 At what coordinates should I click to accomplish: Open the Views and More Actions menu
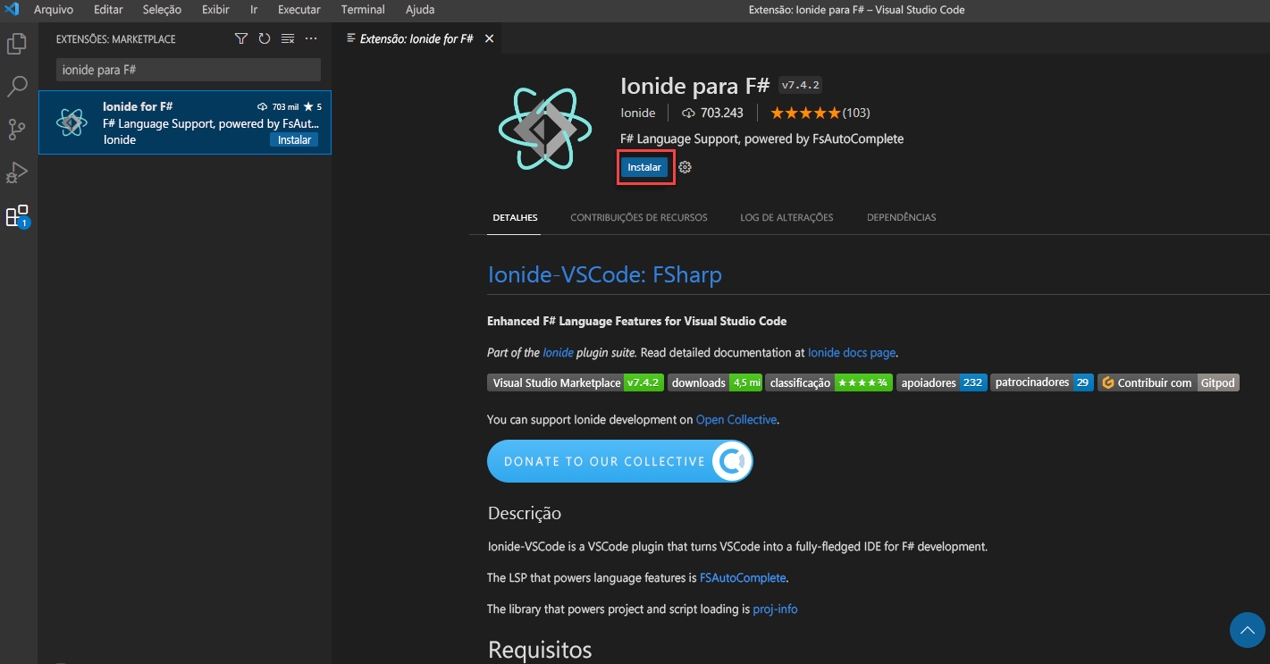[x=310, y=38]
